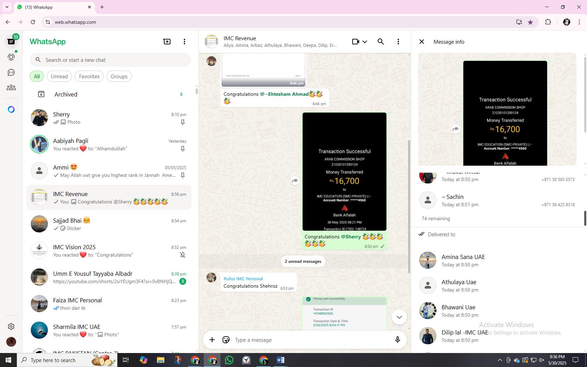587x367 pixels.
Task: Expand the call options dropdown arrow
Action: [365, 42]
